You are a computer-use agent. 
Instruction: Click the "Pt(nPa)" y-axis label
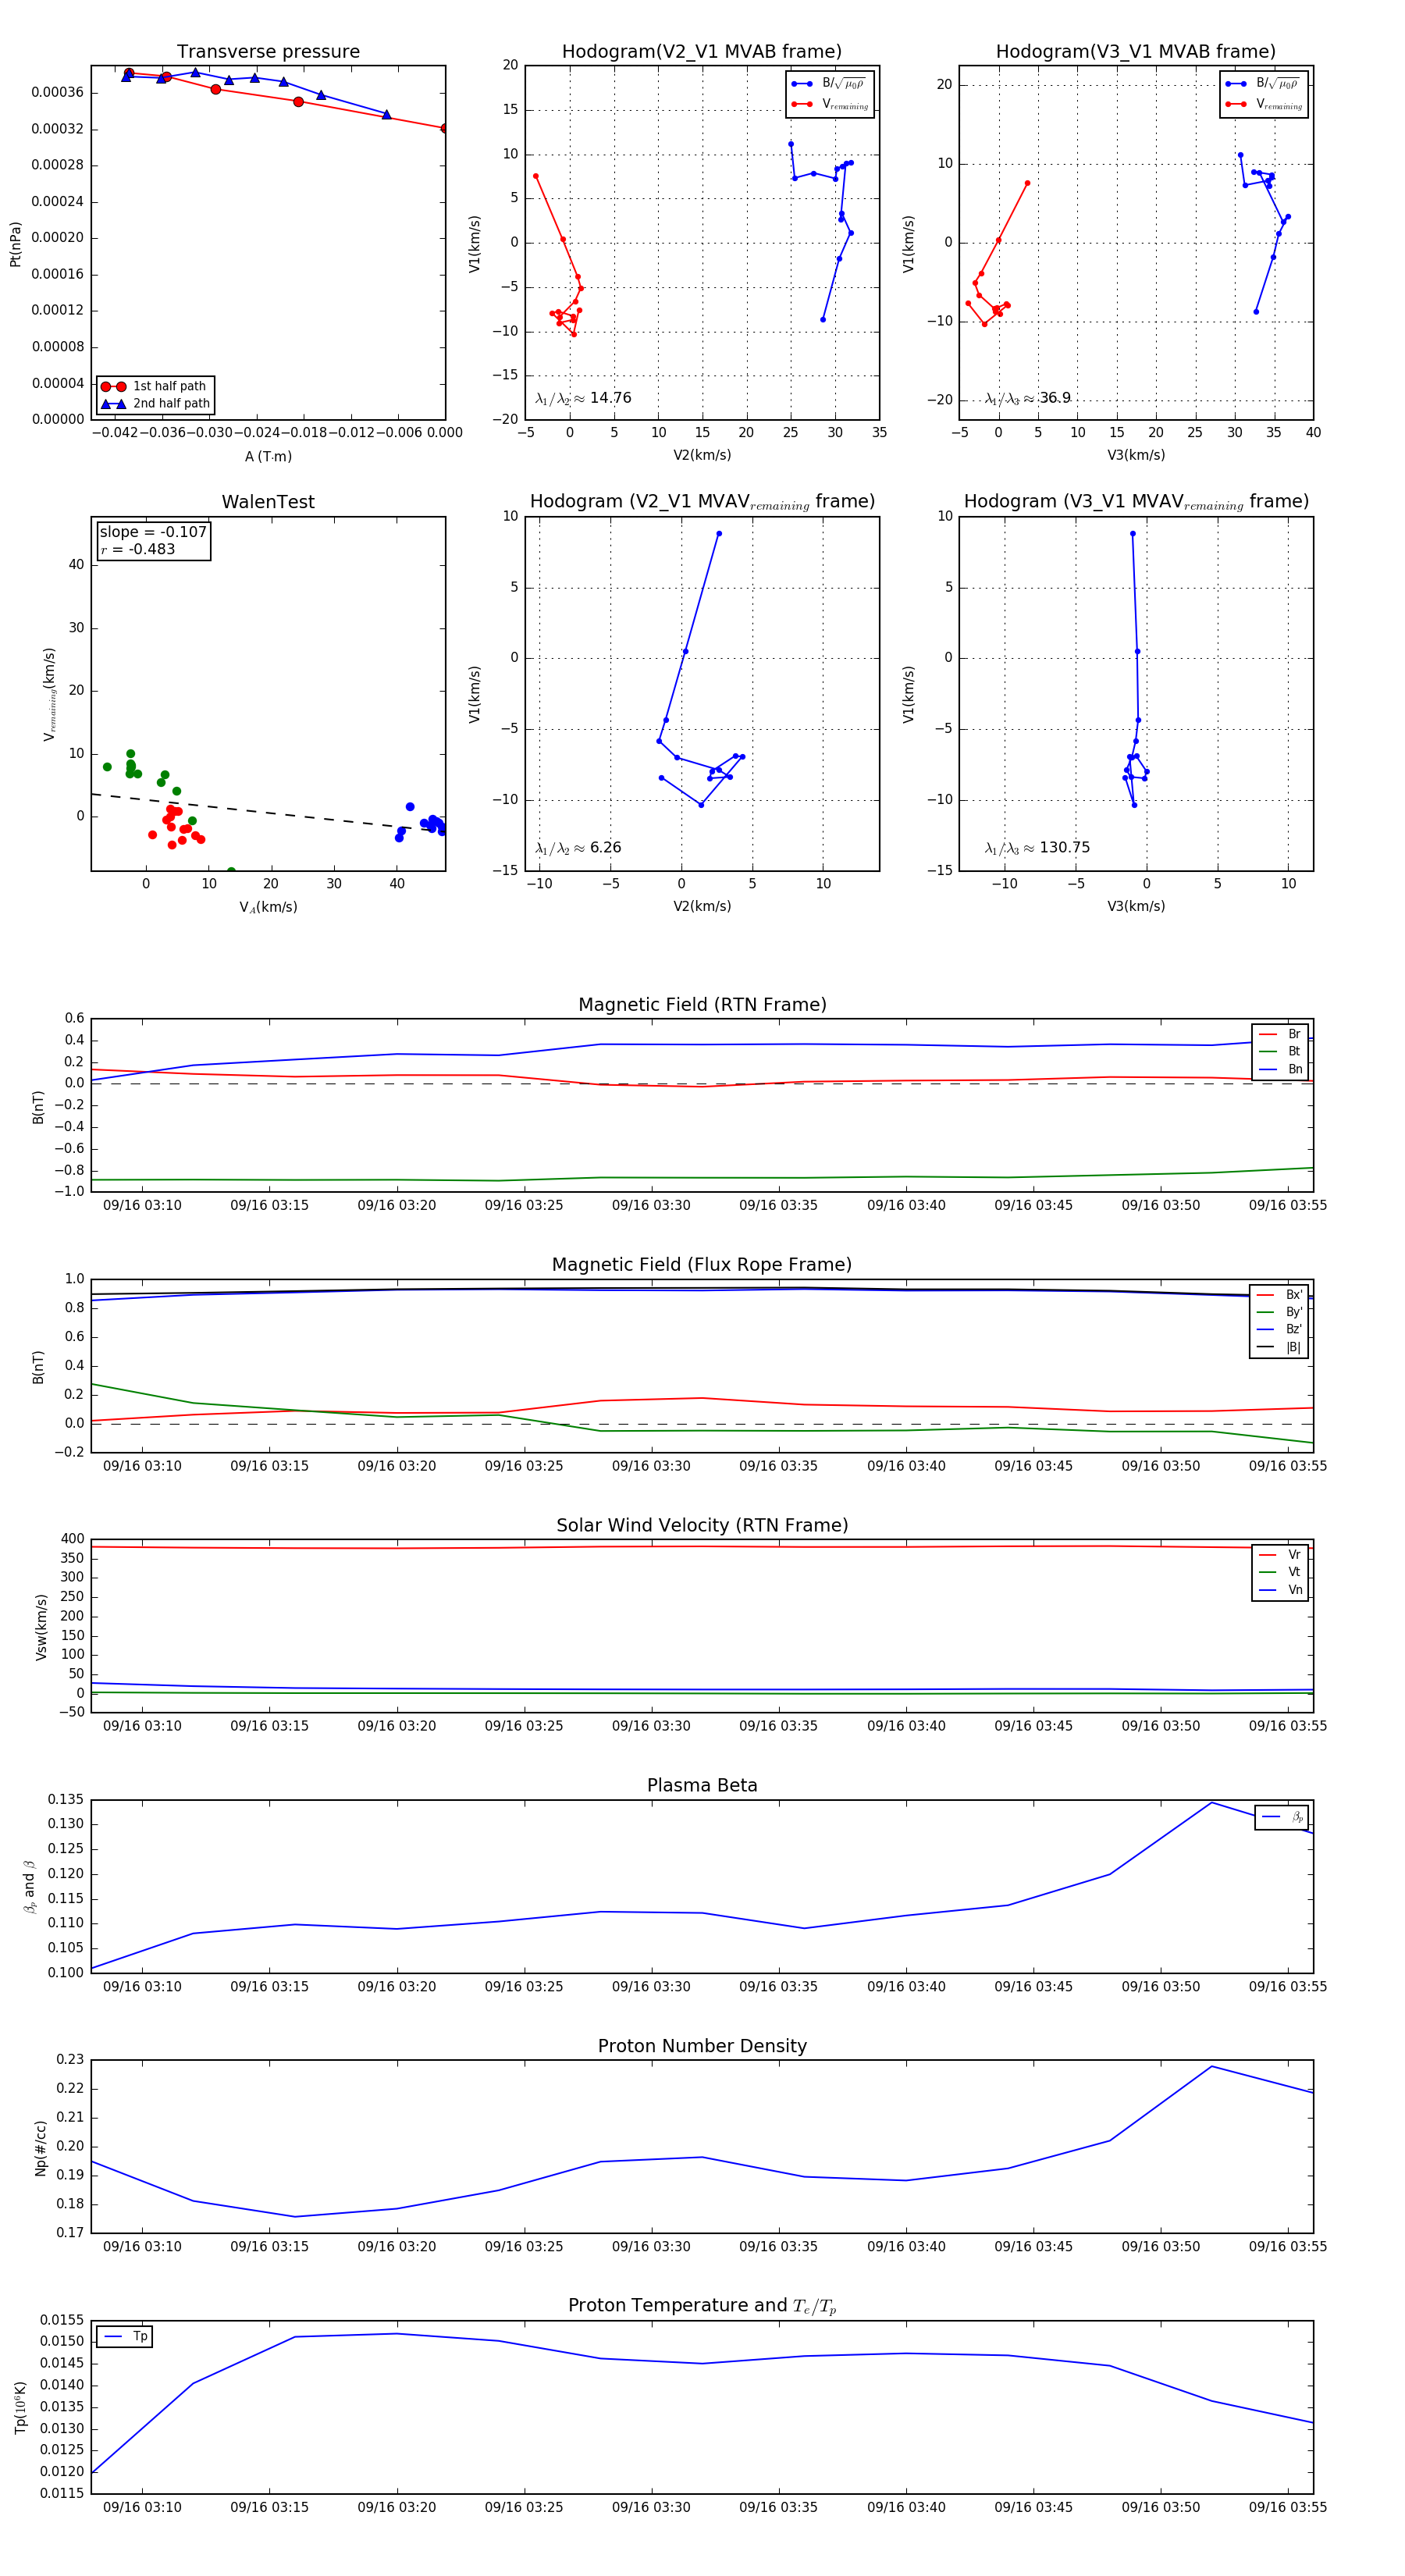[x=15, y=244]
